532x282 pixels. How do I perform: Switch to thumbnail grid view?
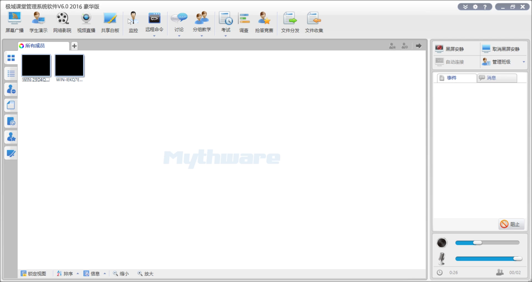[x=11, y=58]
